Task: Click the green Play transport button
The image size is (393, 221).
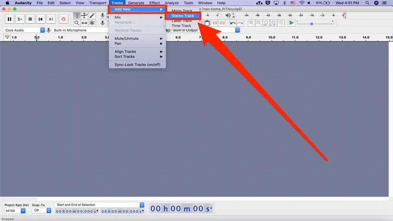Action: point(20,19)
